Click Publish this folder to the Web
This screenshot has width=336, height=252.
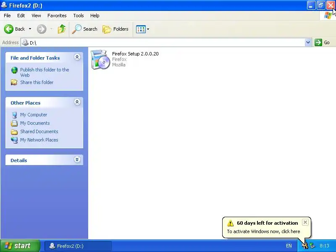(45, 72)
